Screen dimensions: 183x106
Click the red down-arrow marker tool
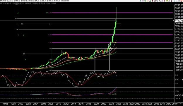pos(165,1)
